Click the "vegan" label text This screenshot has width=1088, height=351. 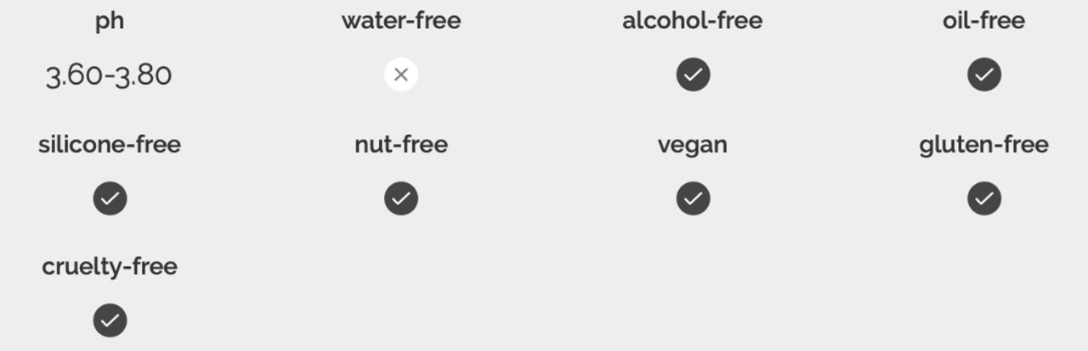pyautogui.click(x=692, y=145)
